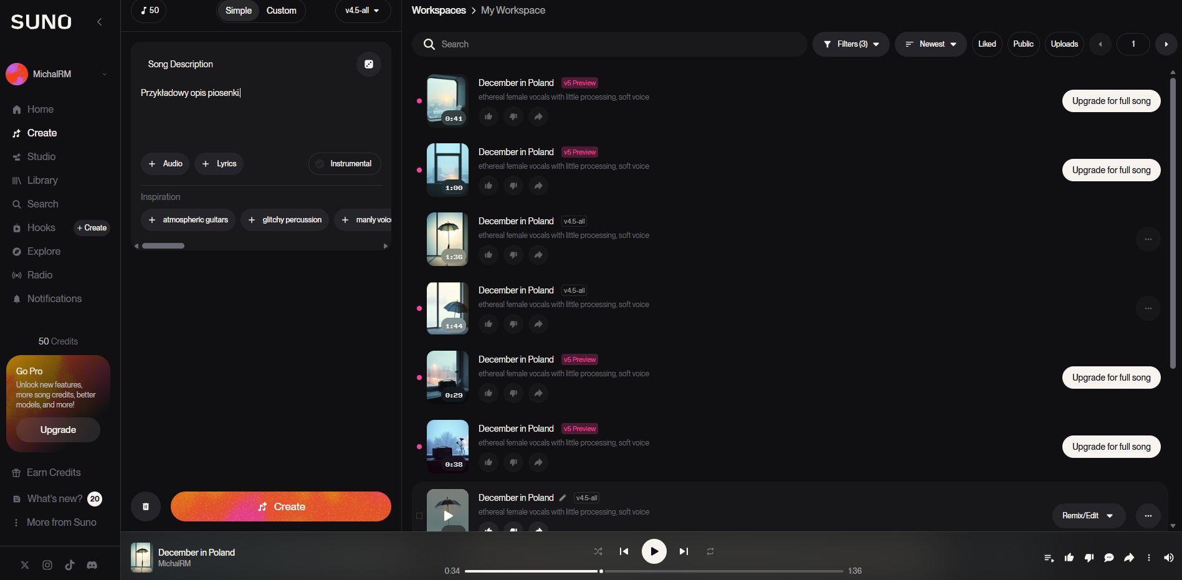Open Notifications from sidebar
1182x580 pixels.
(x=47, y=299)
